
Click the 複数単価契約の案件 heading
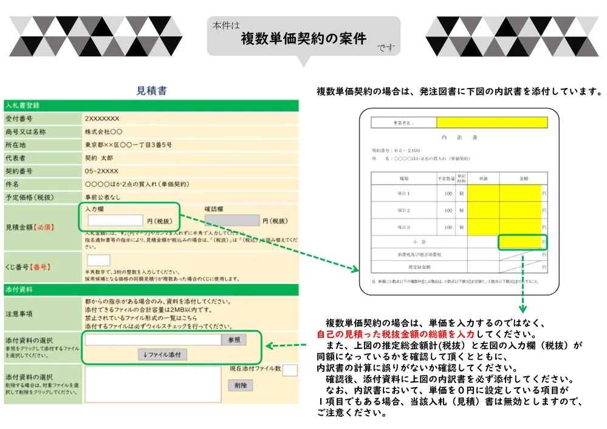304,38
